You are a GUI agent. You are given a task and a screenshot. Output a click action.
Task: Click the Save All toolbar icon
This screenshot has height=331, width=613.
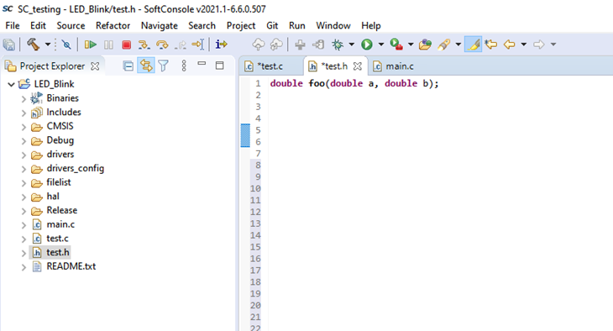pos(9,45)
